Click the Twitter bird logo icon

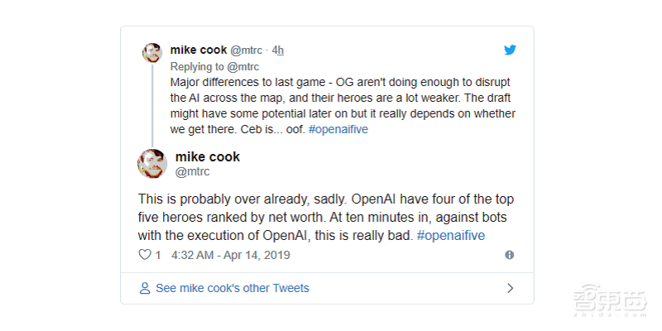coord(511,50)
